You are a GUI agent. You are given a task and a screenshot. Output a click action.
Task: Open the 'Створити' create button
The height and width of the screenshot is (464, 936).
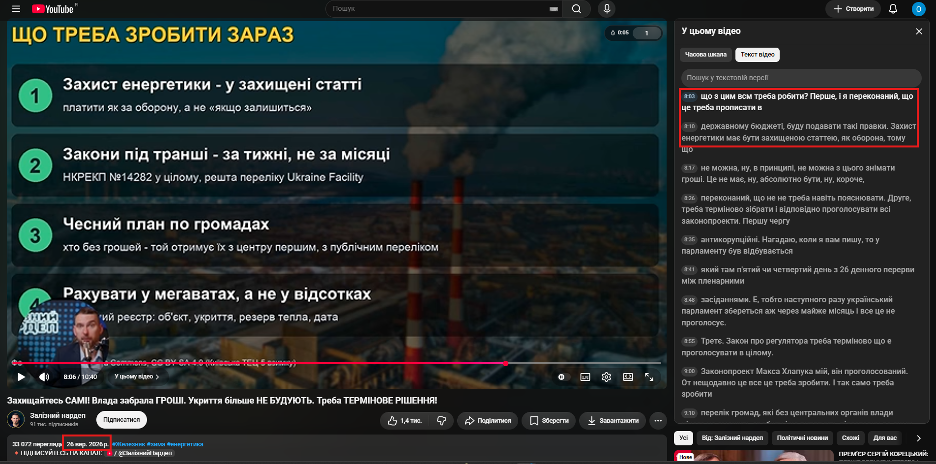[x=853, y=9]
